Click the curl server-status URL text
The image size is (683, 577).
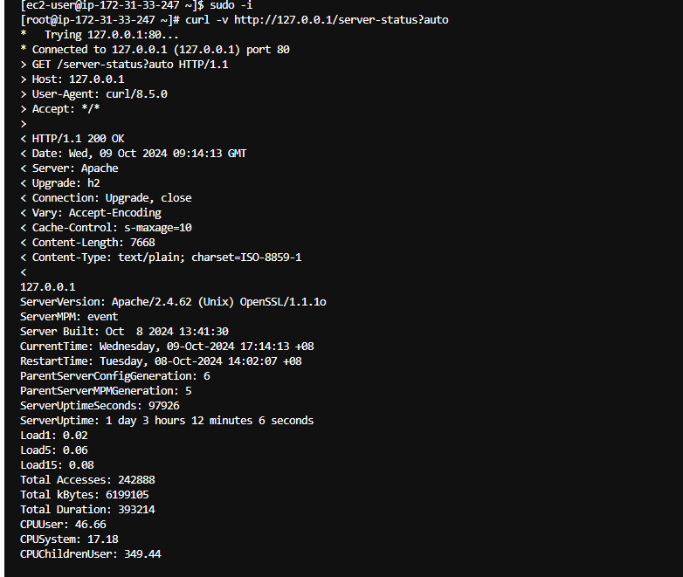pos(341,20)
